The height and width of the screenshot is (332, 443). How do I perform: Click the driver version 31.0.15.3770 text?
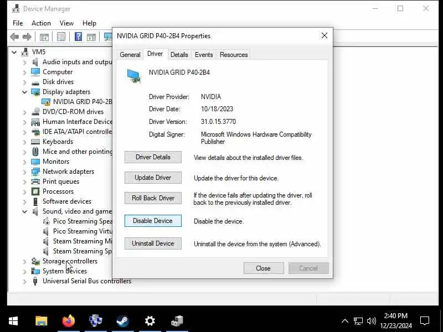[x=218, y=122]
